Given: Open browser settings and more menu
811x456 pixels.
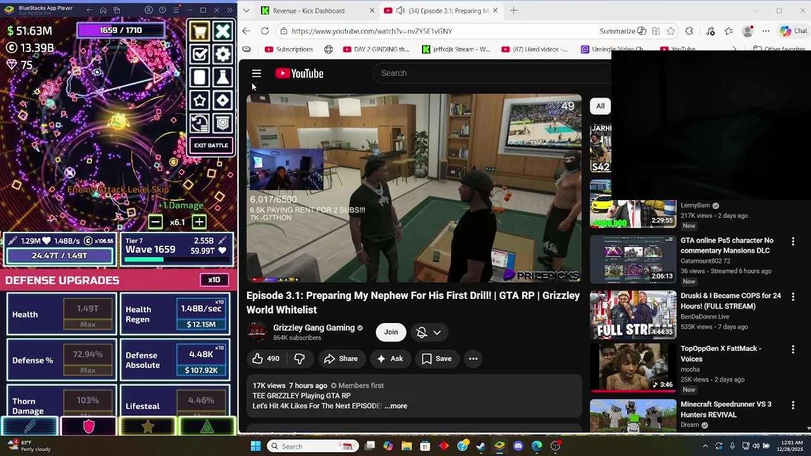Looking at the screenshot, I should tap(766, 31).
